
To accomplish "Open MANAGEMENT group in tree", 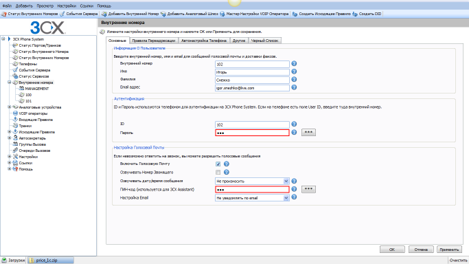I will pyautogui.click(x=37, y=89).
